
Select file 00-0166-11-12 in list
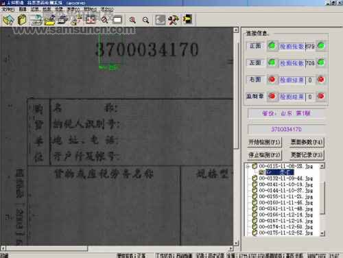(x=286, y=215)
